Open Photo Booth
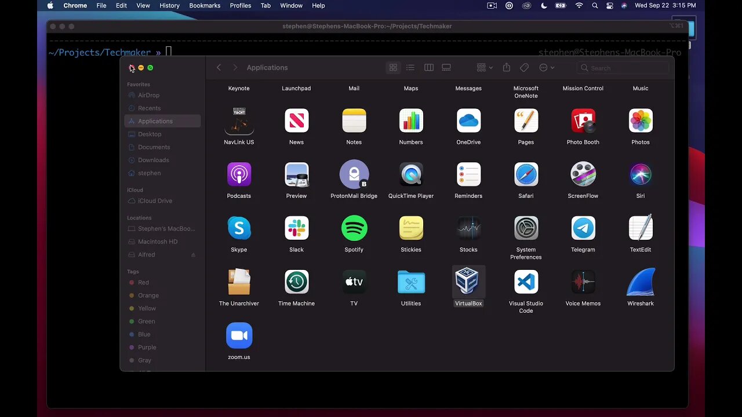This screenshot has height=417, width=742. [583, 120]
